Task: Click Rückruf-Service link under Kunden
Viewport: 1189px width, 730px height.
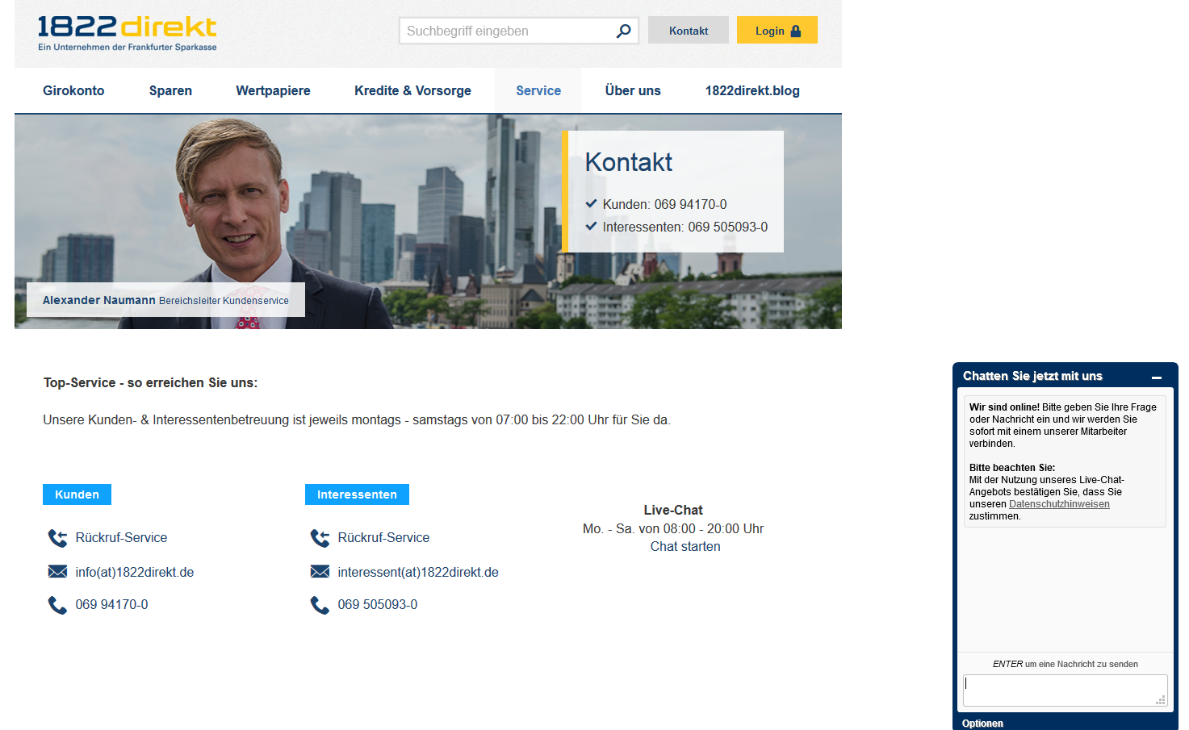Action: coord(121,538)
